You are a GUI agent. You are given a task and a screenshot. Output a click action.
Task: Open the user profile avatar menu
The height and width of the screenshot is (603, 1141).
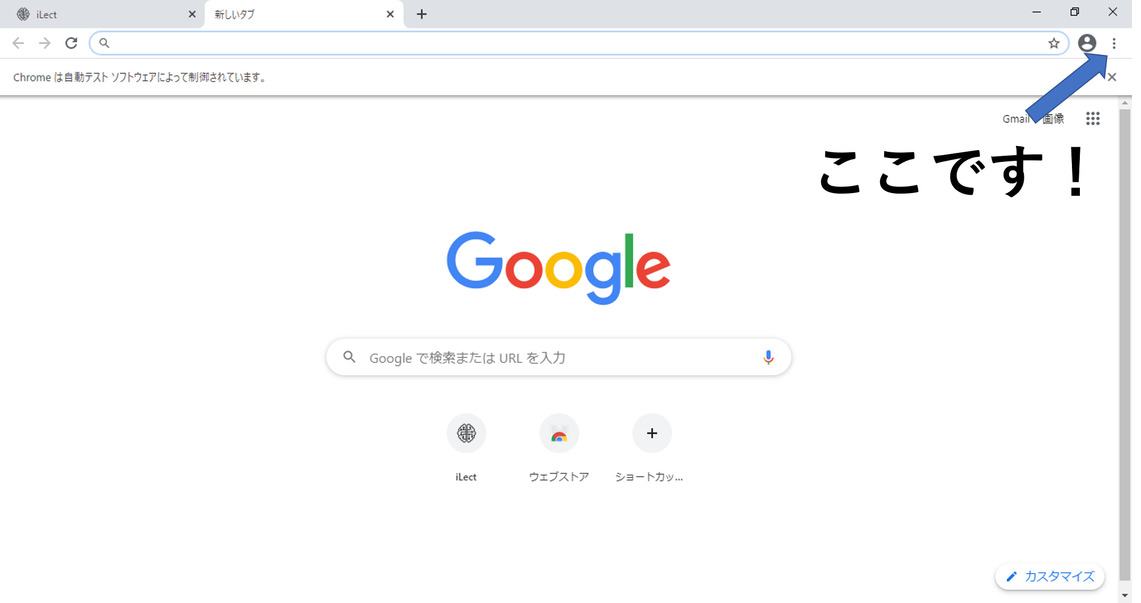[x=1087, y=43]
